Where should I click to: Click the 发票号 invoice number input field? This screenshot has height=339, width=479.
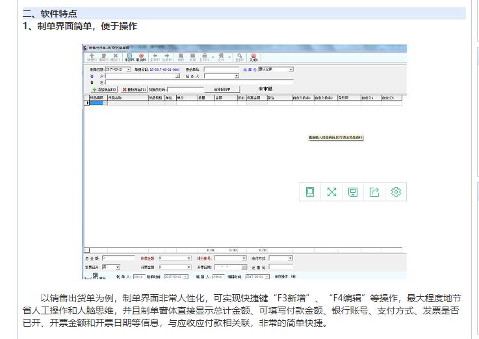[280, 266]
